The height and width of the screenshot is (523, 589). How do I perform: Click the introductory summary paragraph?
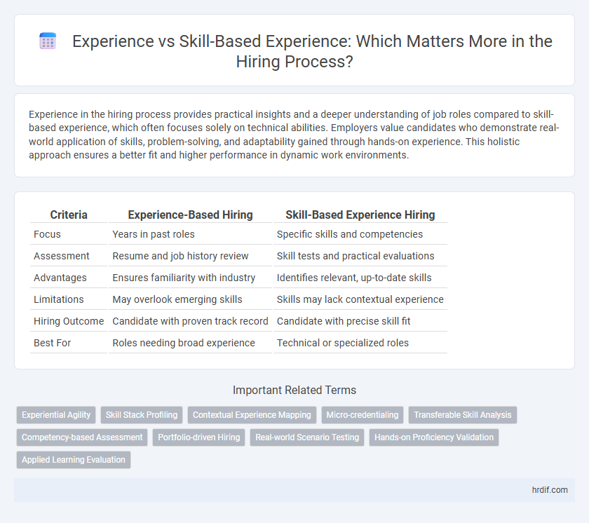[294, 135]
